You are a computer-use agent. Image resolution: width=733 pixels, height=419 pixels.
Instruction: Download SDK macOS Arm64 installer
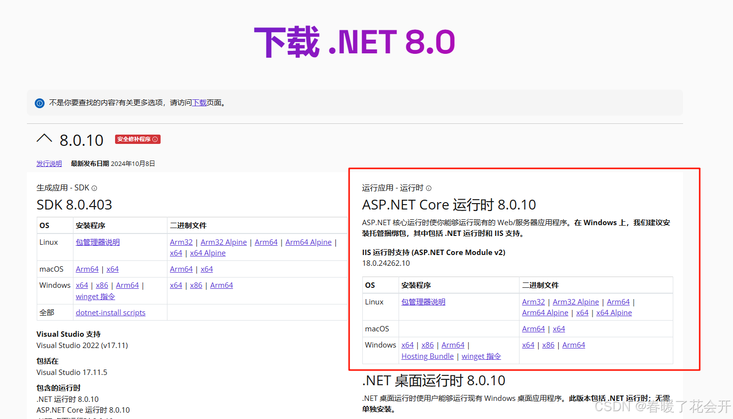click(x=87, y=269)
